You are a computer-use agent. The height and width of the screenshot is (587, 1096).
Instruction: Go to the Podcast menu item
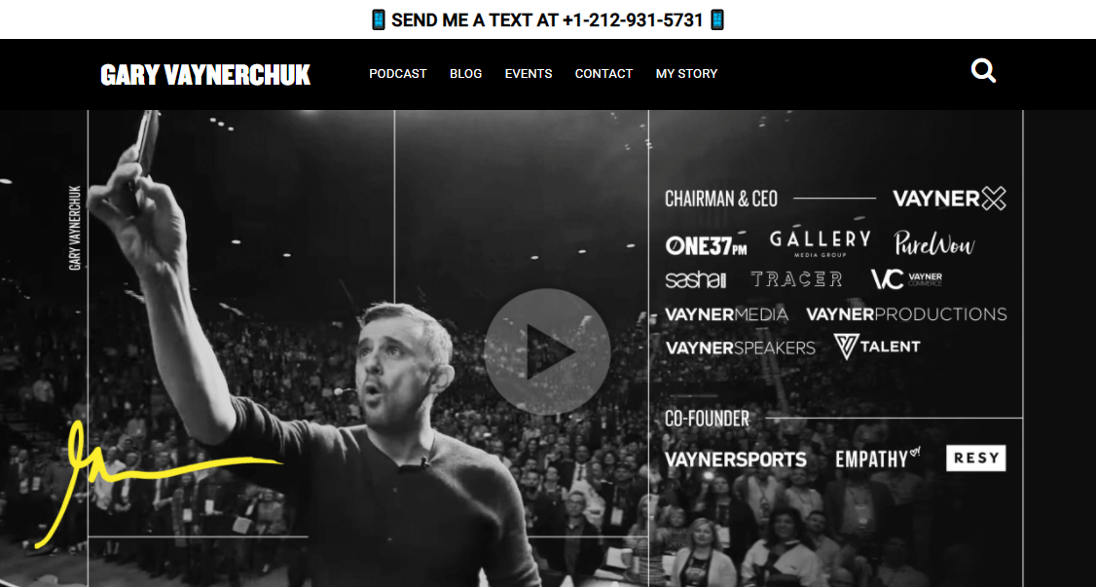click(398, 73)
